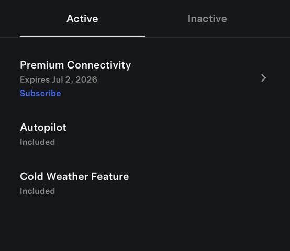This screenshot has height=251, width=290.
Task: Switch to the Inactive tab
Action: coord(207,19)
